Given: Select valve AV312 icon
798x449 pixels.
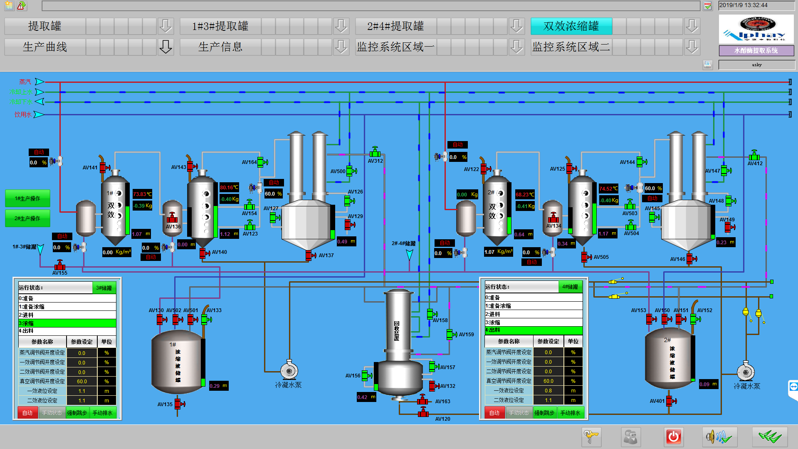Looking at the screenshot, I should click(x=375, y=152).
